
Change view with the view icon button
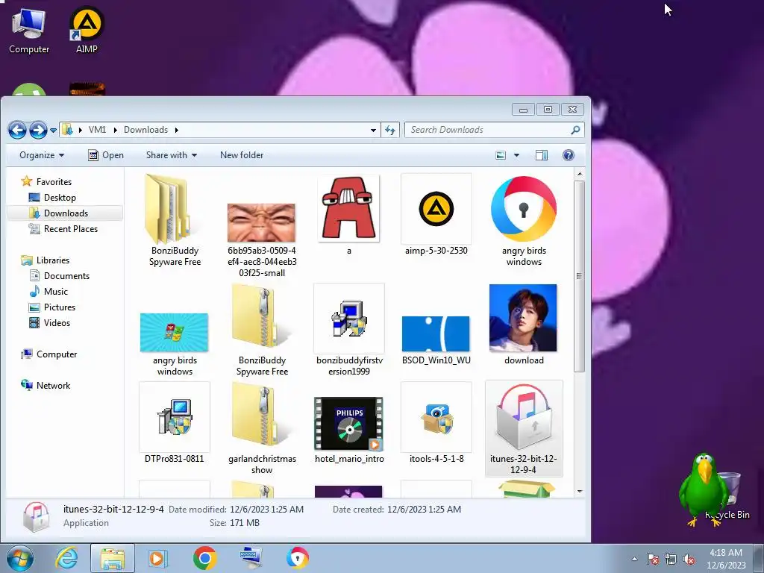pyautogui.click(x=501, y=155)
